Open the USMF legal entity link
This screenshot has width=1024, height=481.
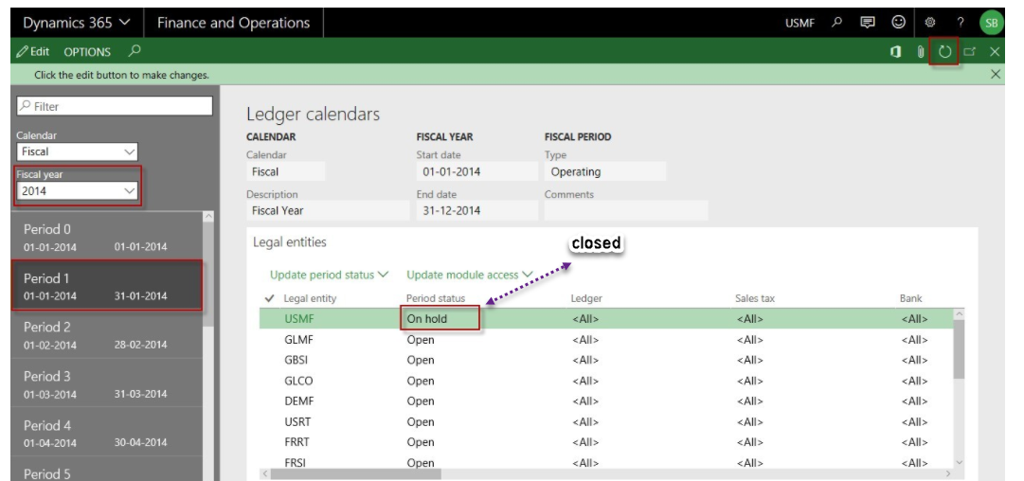(299, 319)
